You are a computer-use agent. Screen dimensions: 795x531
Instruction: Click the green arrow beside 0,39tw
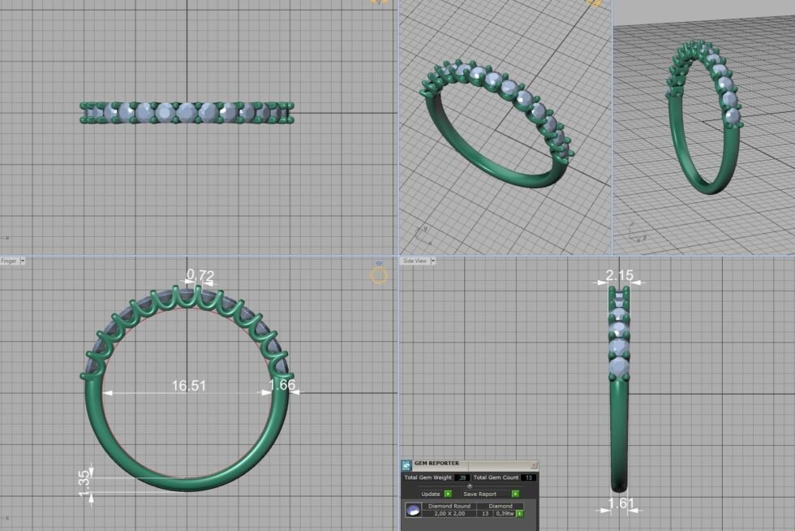click(x=519, y=514)
